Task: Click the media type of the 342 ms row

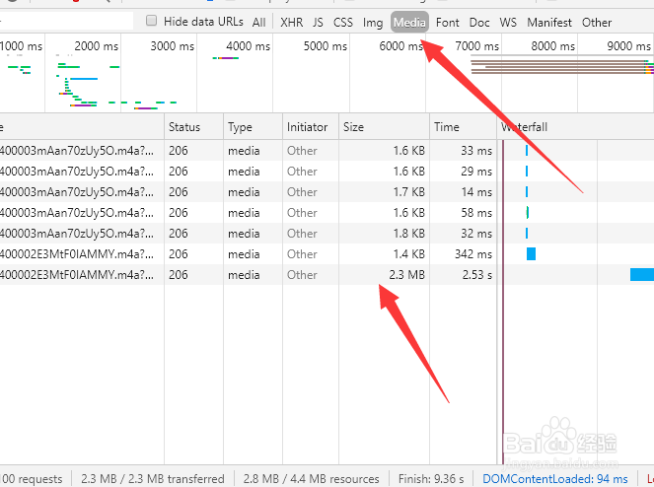Action: point(244,254)
